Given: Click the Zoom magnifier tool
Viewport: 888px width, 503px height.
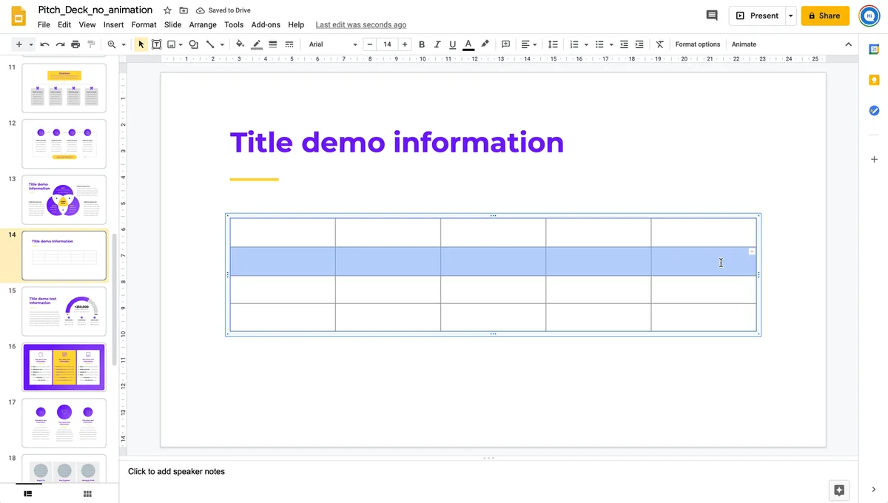Looking at the screenshot, I should pos(112,44).
